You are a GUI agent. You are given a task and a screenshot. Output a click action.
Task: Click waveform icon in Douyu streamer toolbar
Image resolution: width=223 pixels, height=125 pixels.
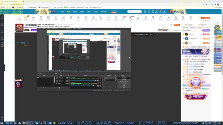coord(33,18)
